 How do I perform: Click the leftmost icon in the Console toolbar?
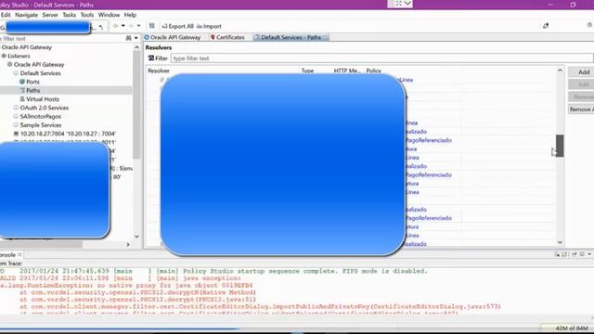(557, 254)
